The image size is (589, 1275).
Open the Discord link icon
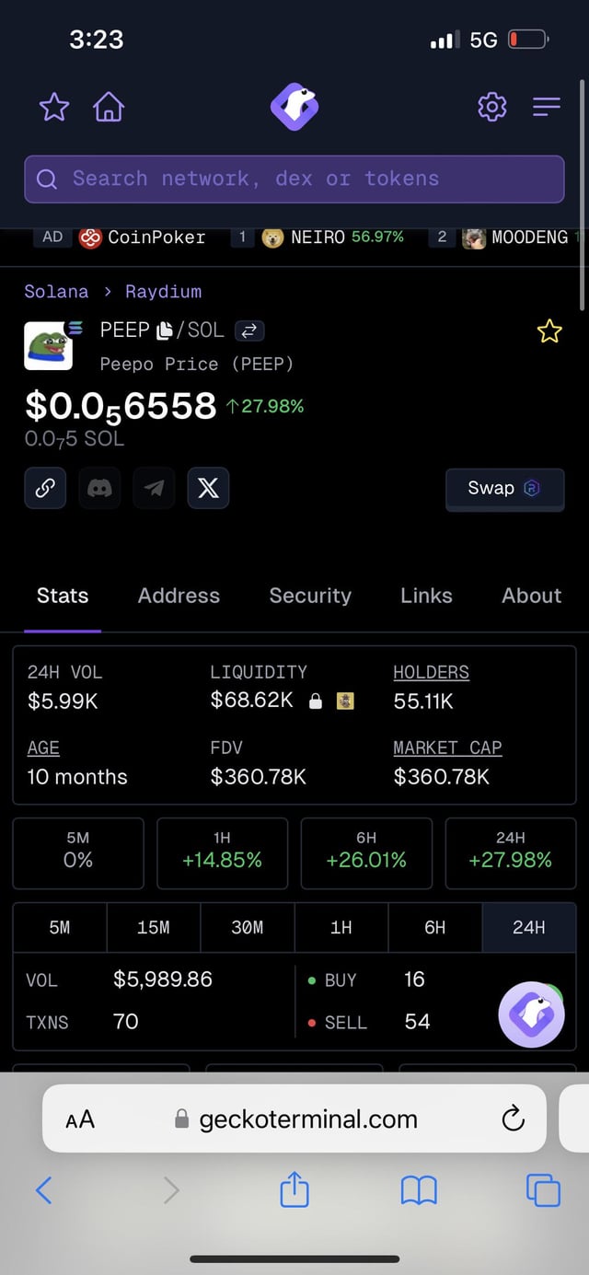coord(99,488)
